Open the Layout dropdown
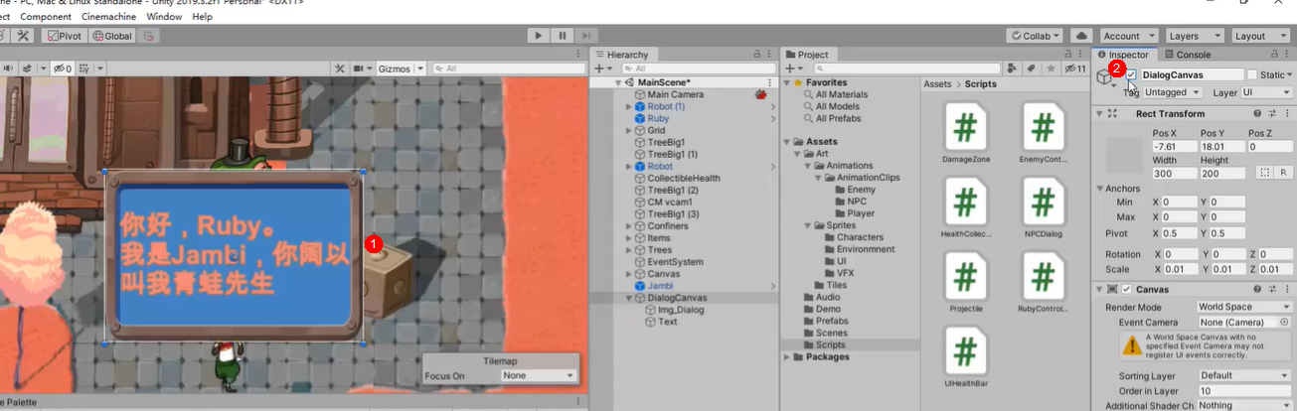 (1259, 36)
